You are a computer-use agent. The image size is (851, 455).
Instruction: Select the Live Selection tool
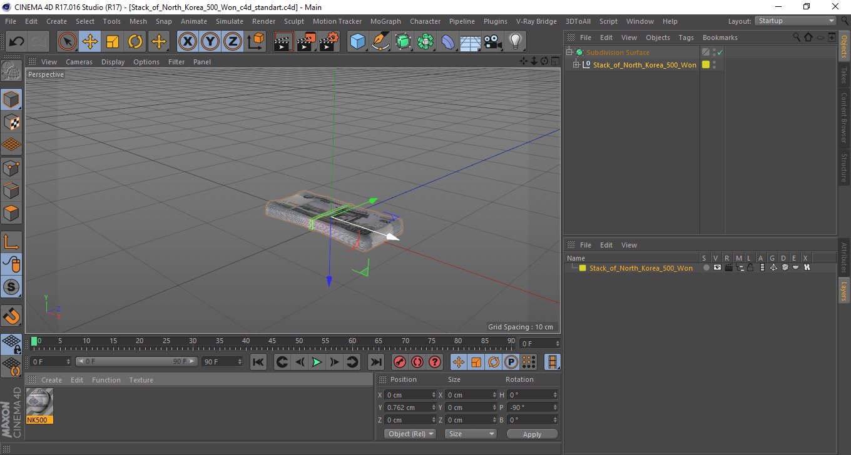[x=68, y=42]
